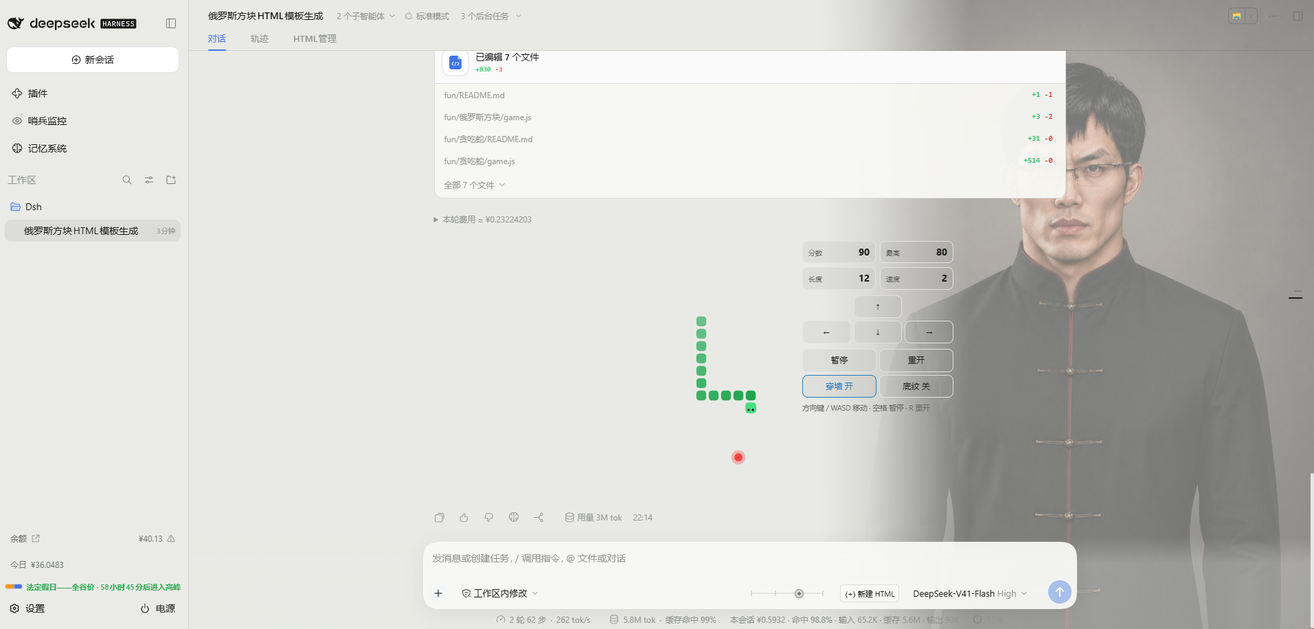This screenshot has height=629, width=1314.
Task: Open fun/贪吃蛇/README.md file row
Action: coord(749,139)
